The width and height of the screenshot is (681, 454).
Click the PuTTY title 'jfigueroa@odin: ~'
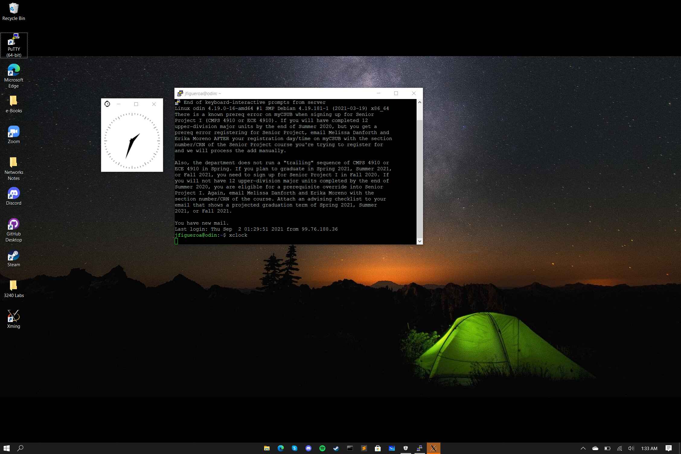tap(203, 94)
